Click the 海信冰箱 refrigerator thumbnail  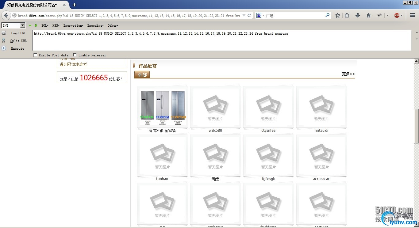click(x=162, y=107)
